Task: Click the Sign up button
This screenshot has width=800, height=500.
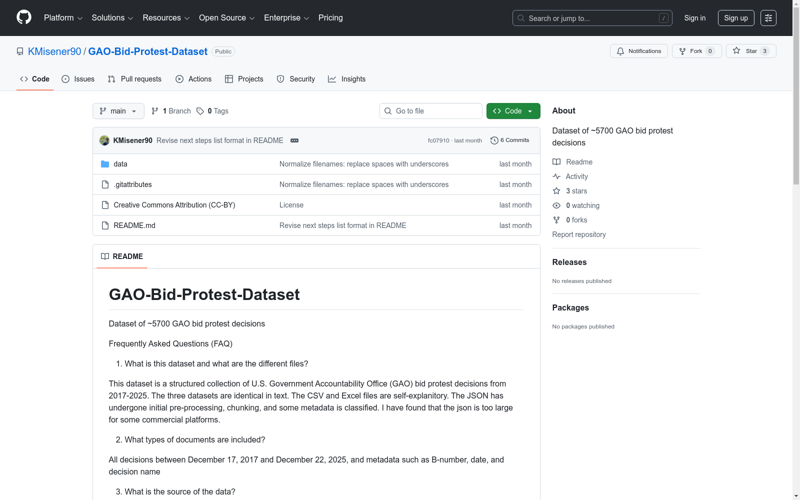Action: click(736, 18)
